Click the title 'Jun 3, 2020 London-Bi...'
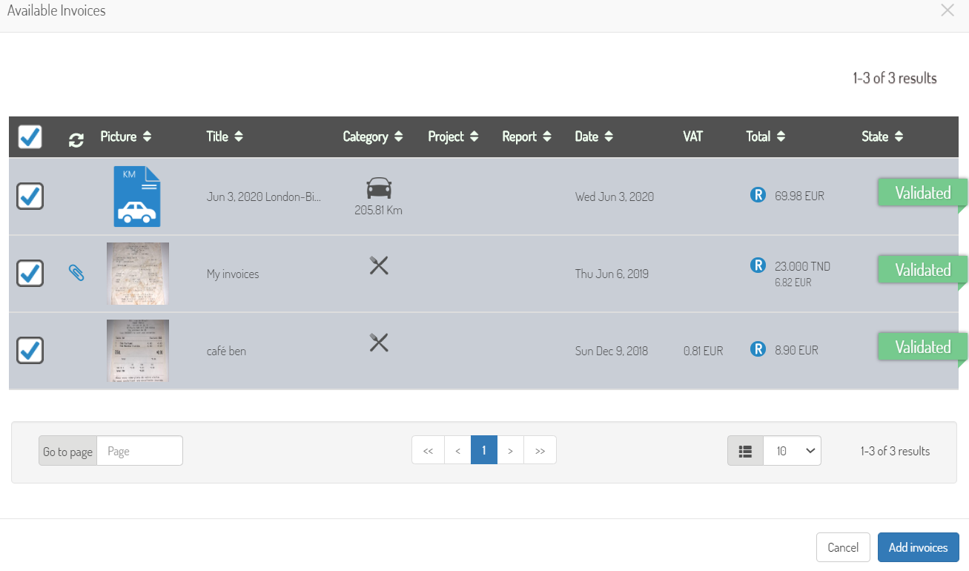This screenshot has width=969, height=571. coord(264,197)
